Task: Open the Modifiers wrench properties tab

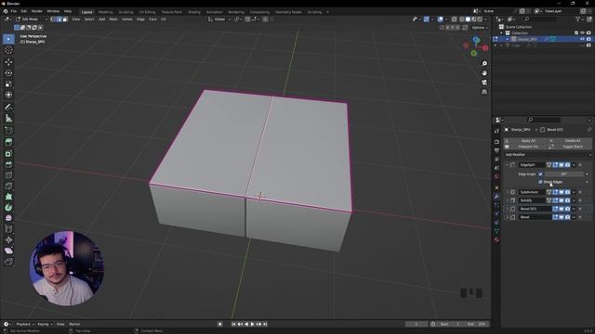Action: (x=496, y=196)
